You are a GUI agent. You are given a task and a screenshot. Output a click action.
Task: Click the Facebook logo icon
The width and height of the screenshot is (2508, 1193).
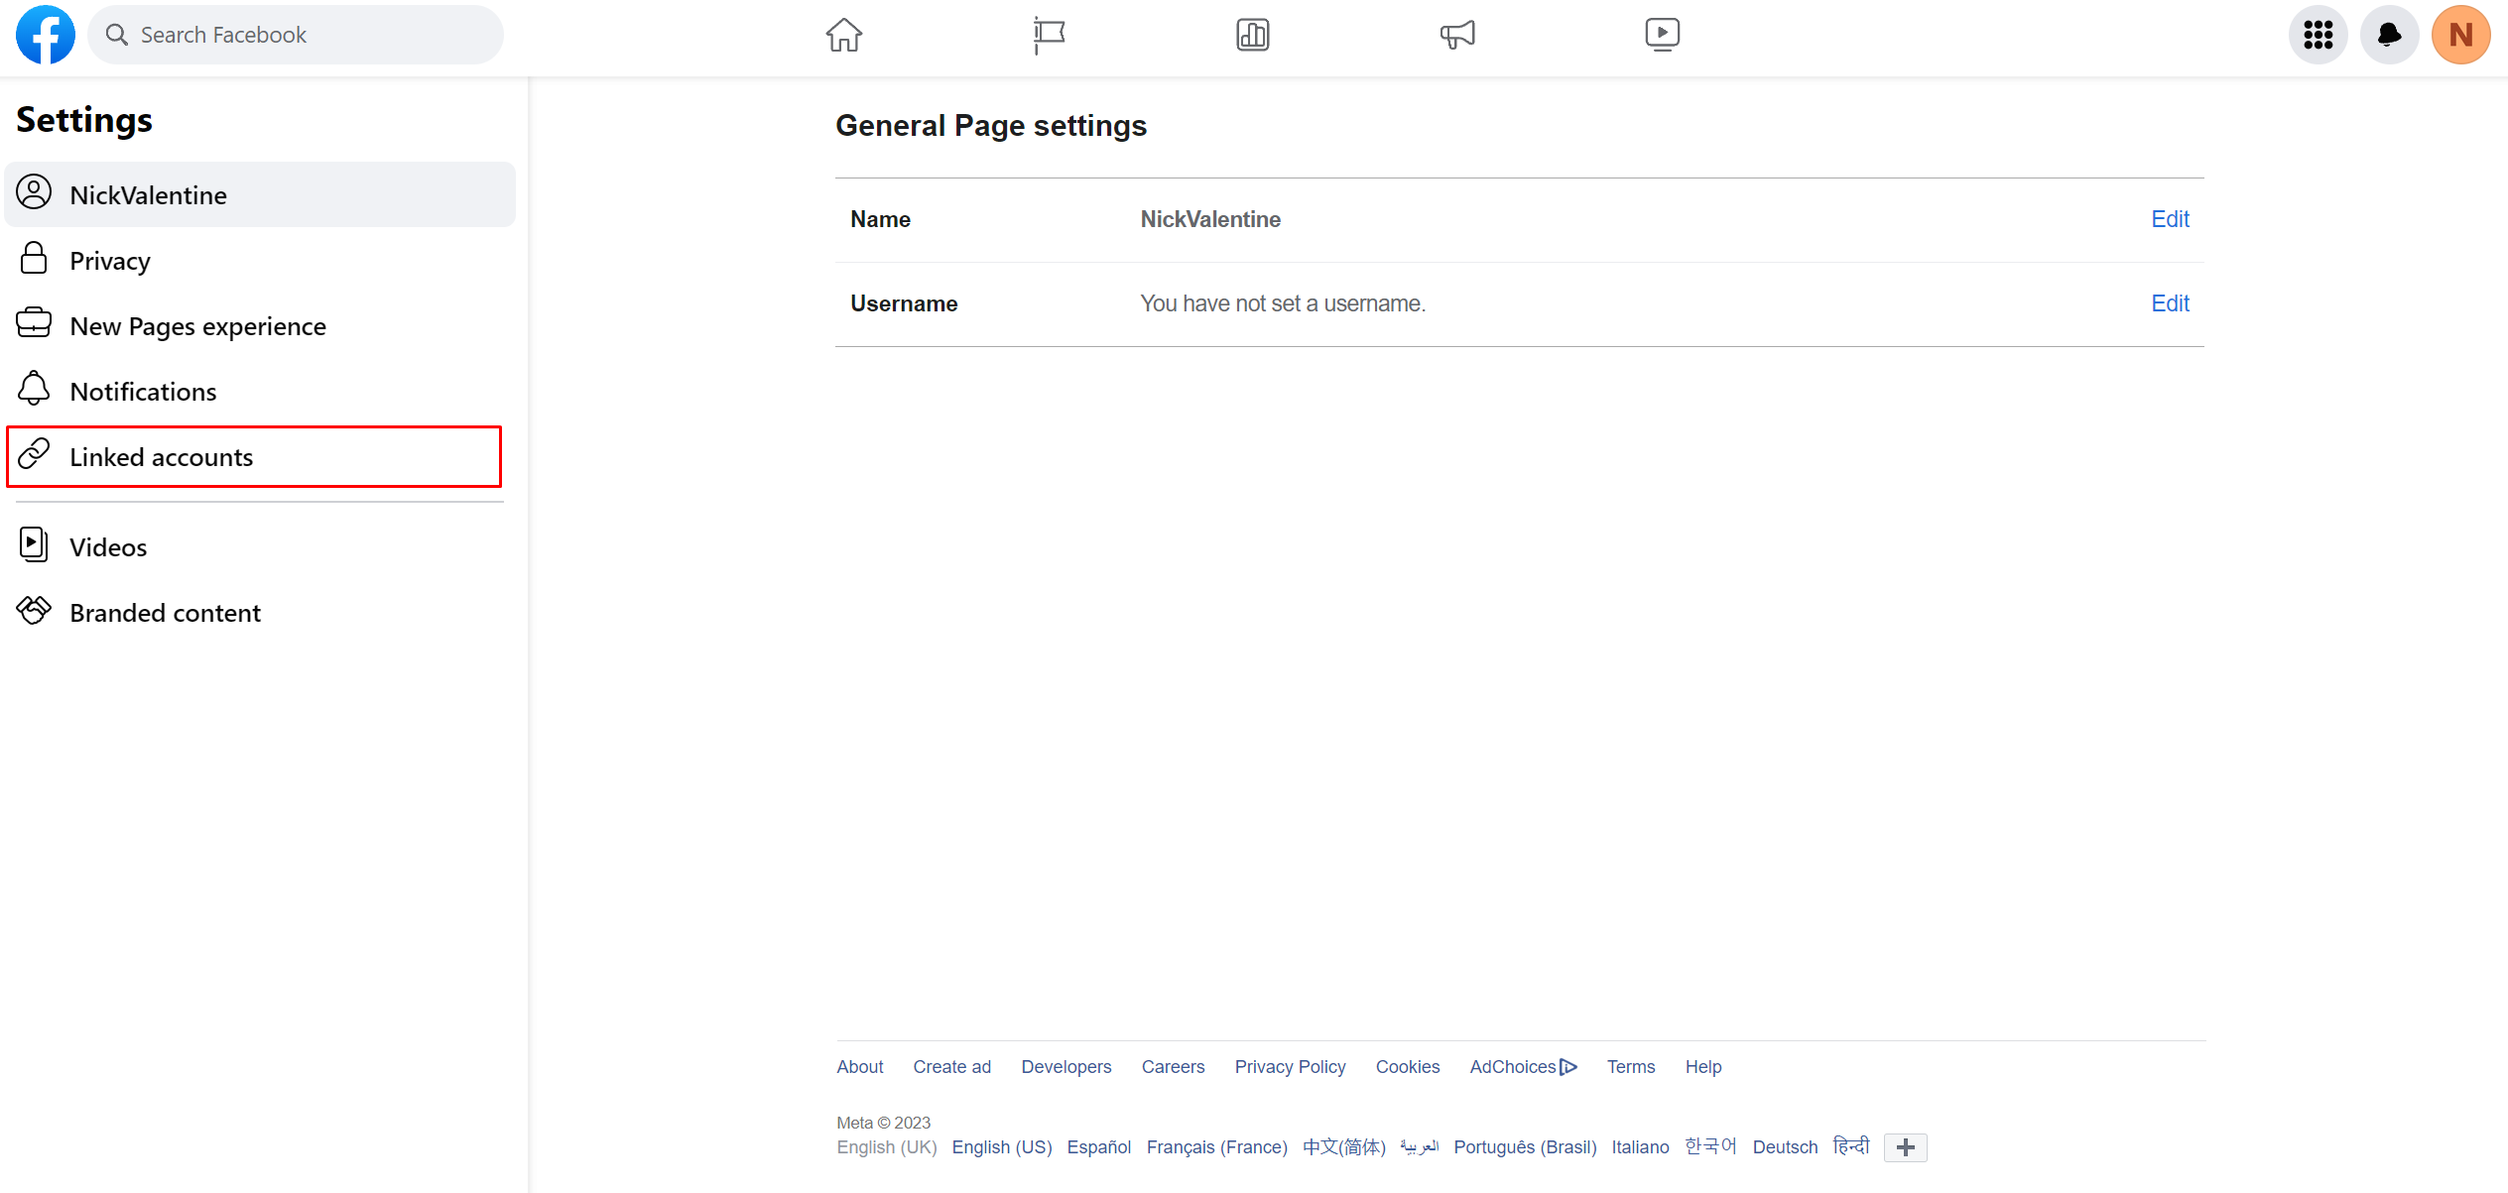[46, 35]
